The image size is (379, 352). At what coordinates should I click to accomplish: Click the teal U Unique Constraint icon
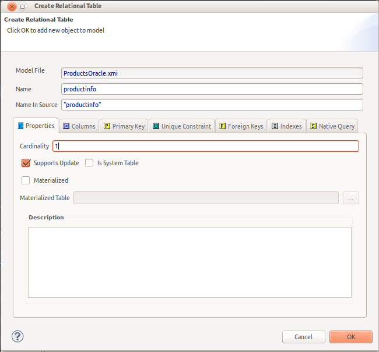tap(156, 126)
